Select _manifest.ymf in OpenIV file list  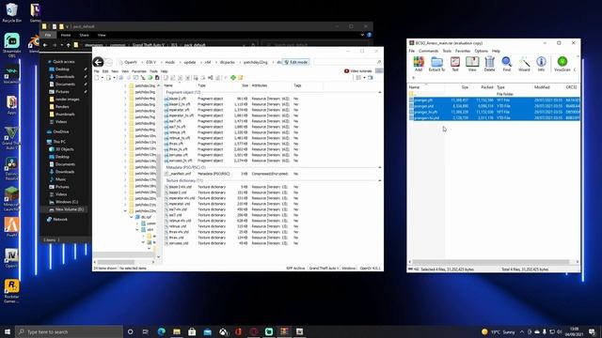(180, 174)
